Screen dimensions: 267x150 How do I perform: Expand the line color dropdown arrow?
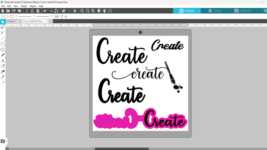pyautogui.click(x=16, y=16)
